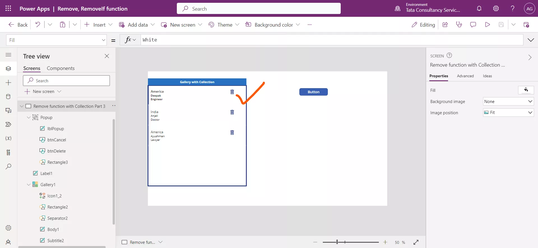Screen dimensions: 538x248
Task: Open the Background color menu
Action: pyautogui.click(x=273, y=25)
